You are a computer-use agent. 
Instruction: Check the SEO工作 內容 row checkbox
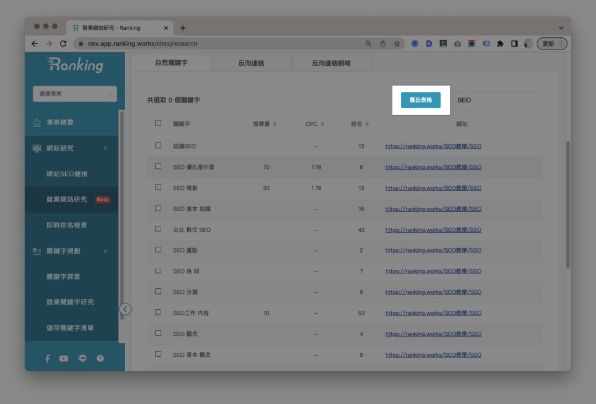point(158,313)
